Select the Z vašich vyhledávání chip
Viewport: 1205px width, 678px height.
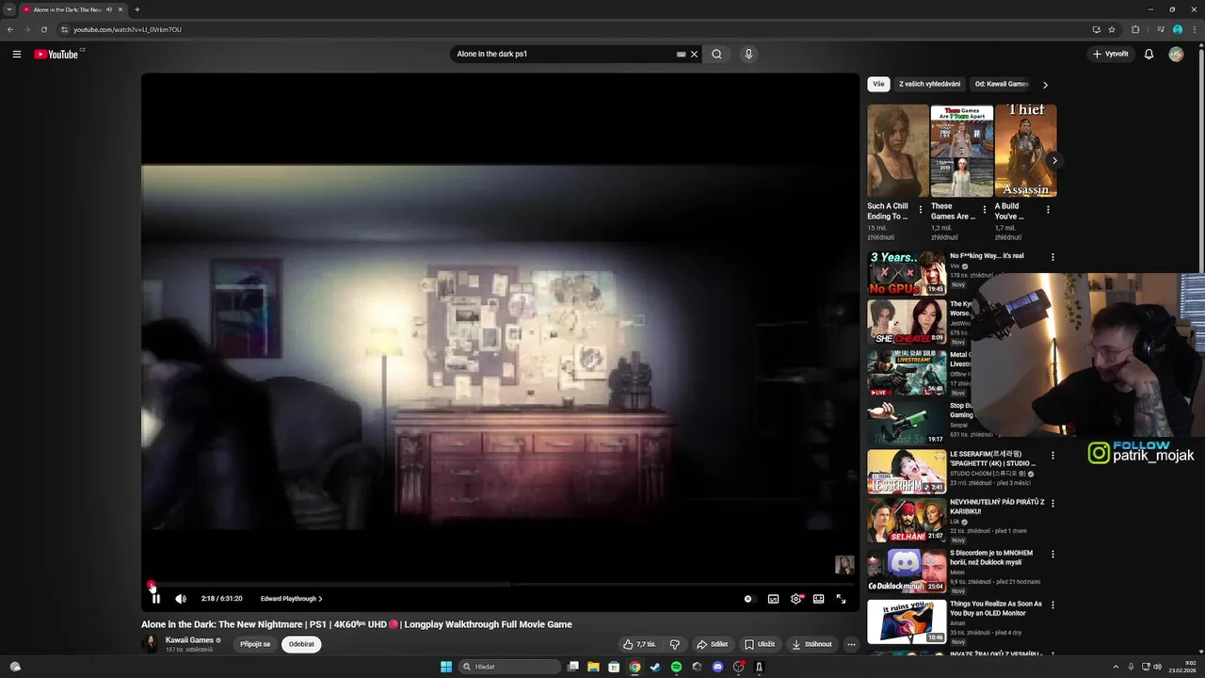(930, 84)
